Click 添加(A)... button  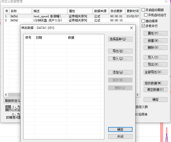(120, 72)
